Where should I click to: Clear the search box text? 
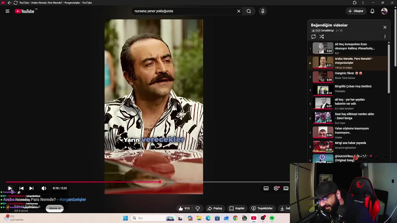[239, 11]
